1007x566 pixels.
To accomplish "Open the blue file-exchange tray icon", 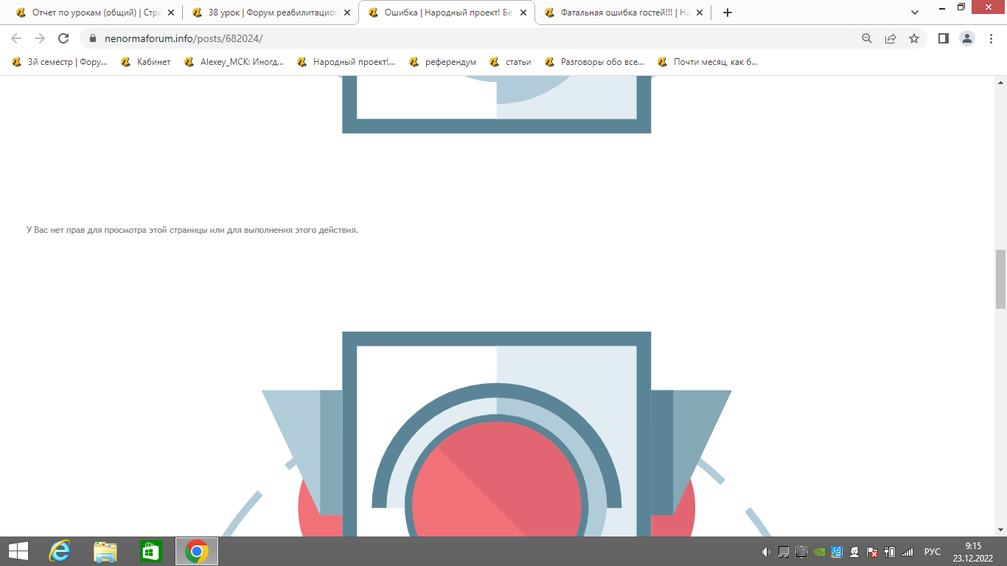I will (837, 551).
